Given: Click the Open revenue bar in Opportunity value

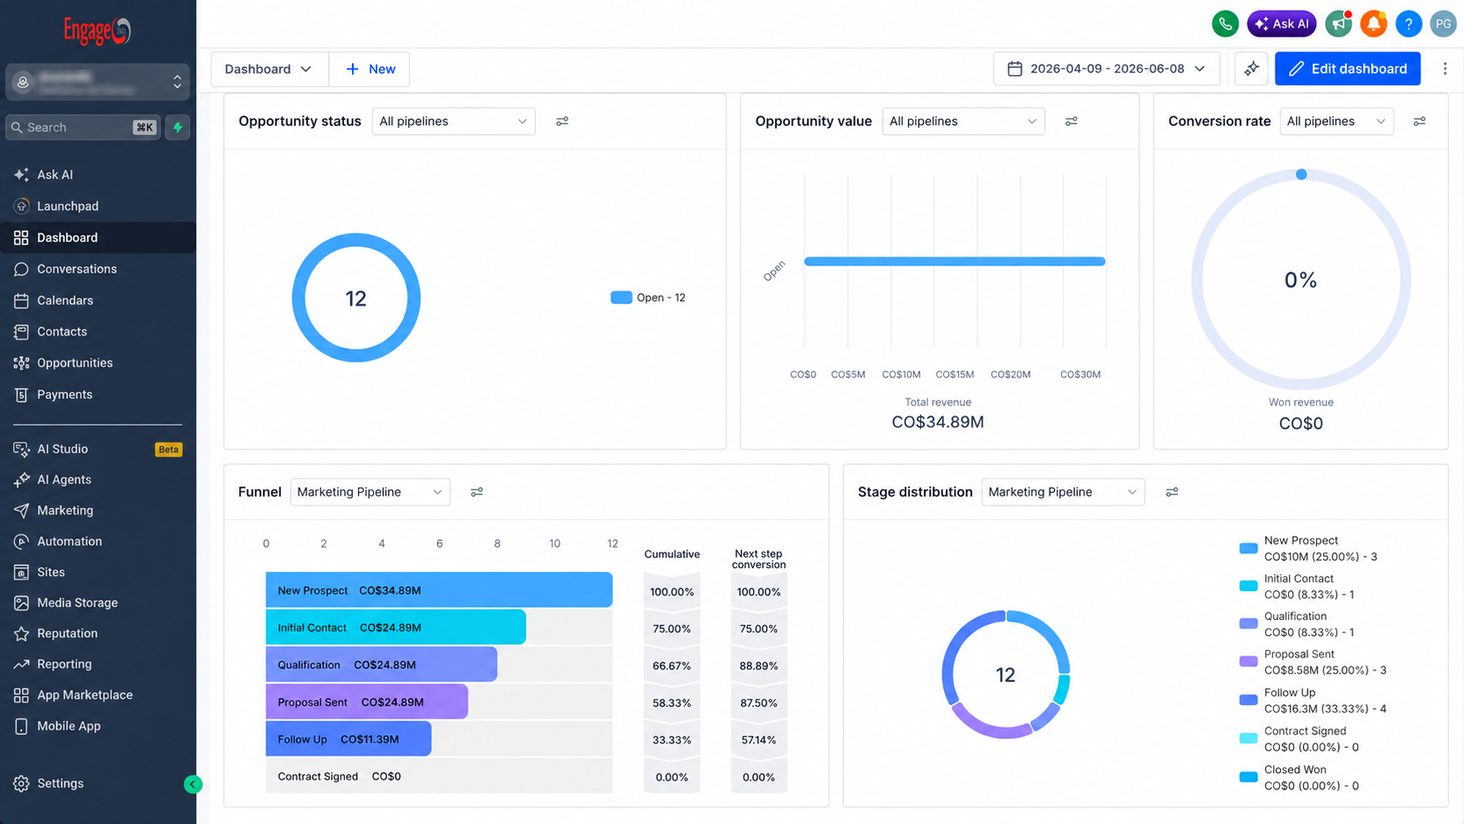Looking at the screenshot, I should pos(954,261).
